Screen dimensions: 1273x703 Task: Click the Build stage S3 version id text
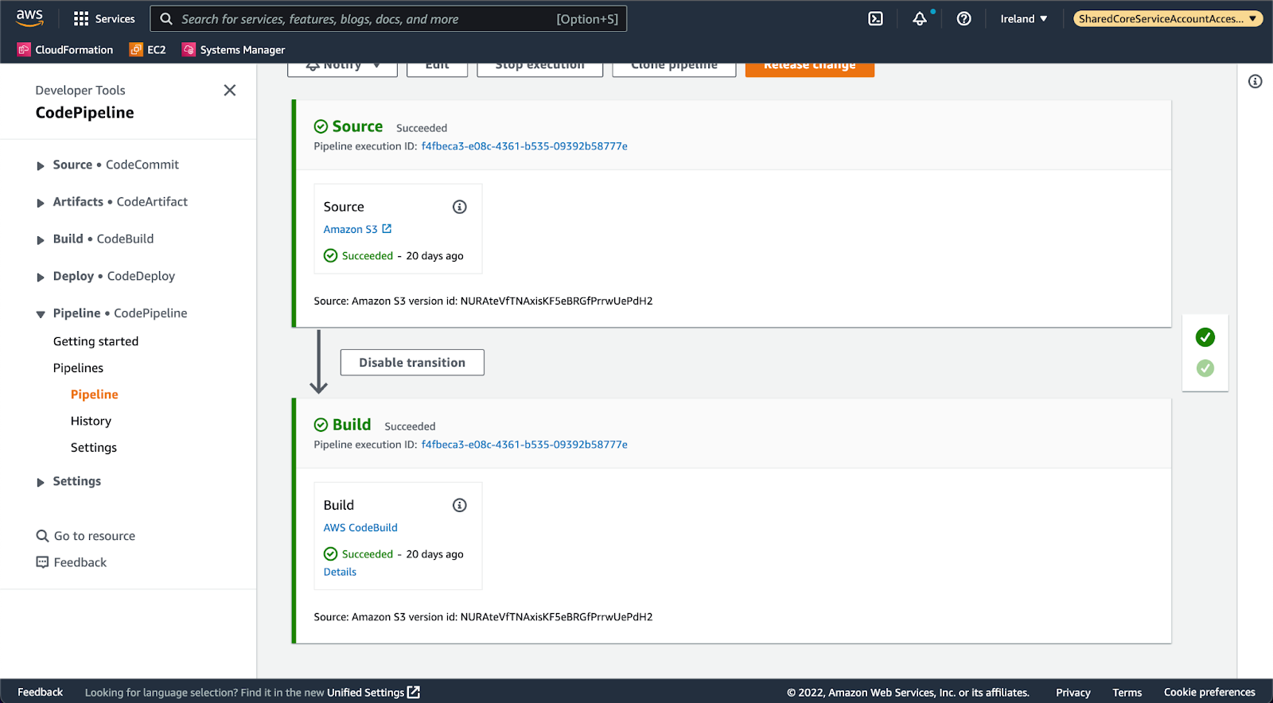483,617
